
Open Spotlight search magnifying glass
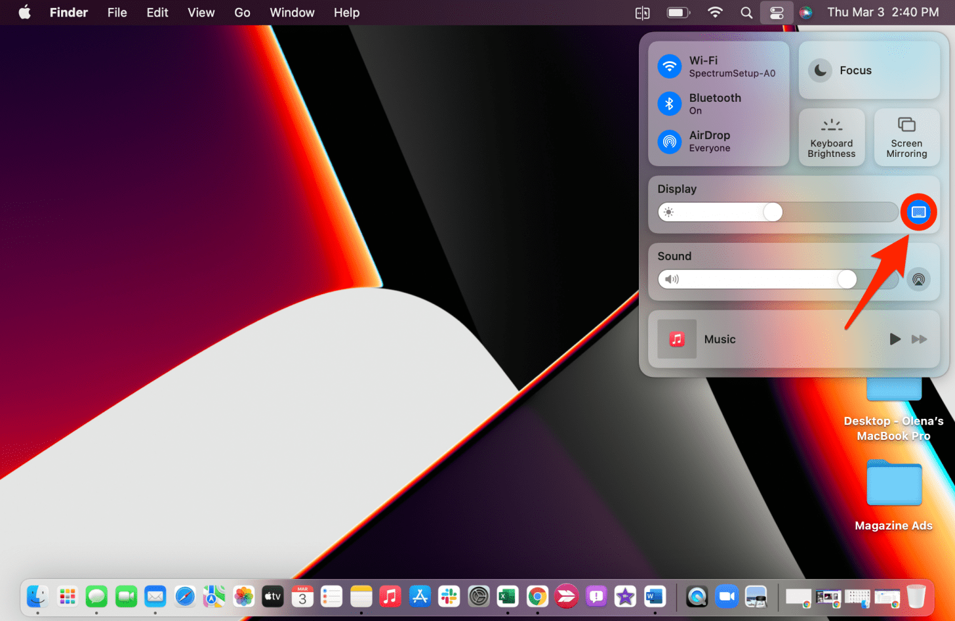746,12
